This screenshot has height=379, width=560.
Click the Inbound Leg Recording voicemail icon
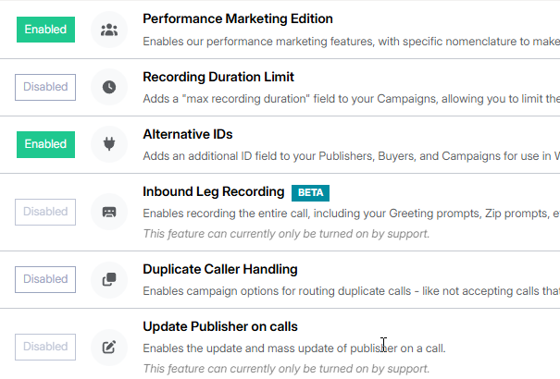pyautogui.click(x=109, y=212)
